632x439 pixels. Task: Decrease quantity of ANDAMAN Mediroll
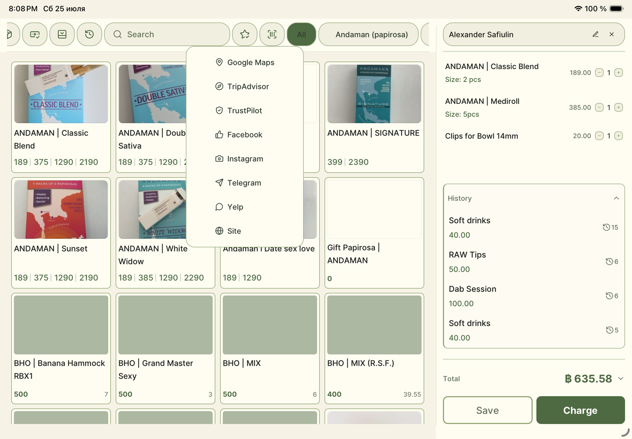pos(599,108)
